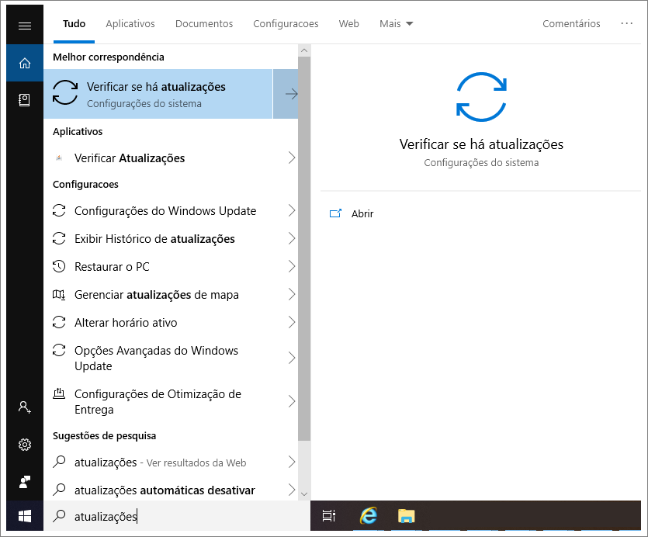The width and height of the screenshot is (648, 537).
Task: Click icon next to Exibir Histórico de atualizações
Action: pos(59,238)
